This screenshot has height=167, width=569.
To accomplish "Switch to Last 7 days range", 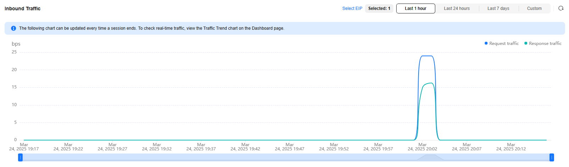I will [x=498, y=8].
